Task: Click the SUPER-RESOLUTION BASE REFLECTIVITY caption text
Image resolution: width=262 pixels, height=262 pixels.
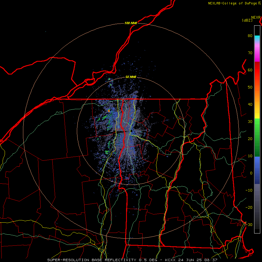Action: [92, 260]
